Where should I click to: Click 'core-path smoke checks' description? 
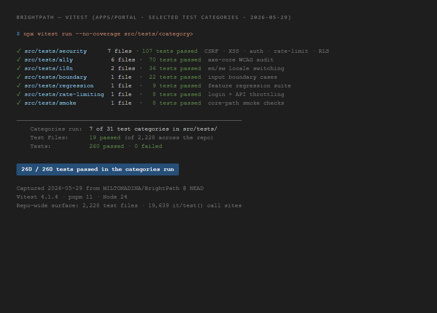pos(246,103)
